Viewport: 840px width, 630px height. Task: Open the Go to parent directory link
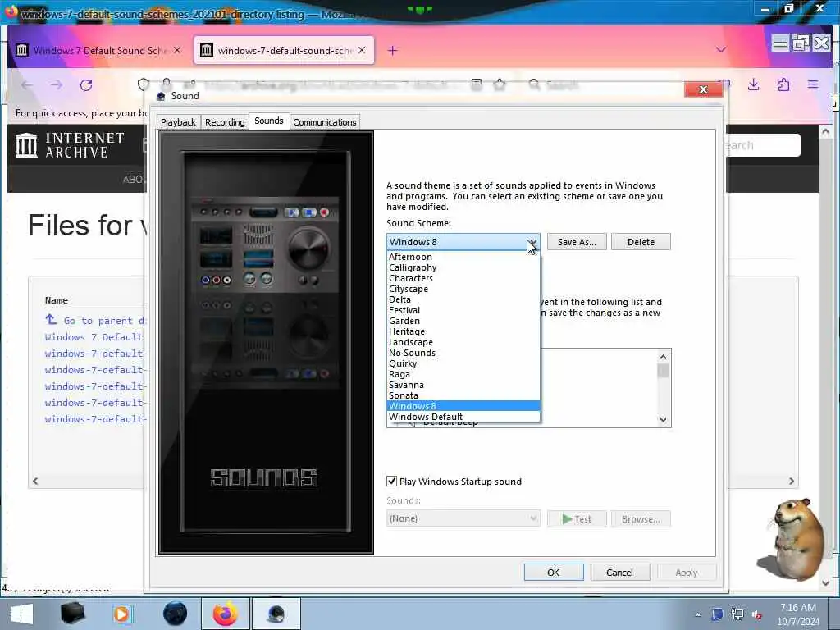[95, 321]
